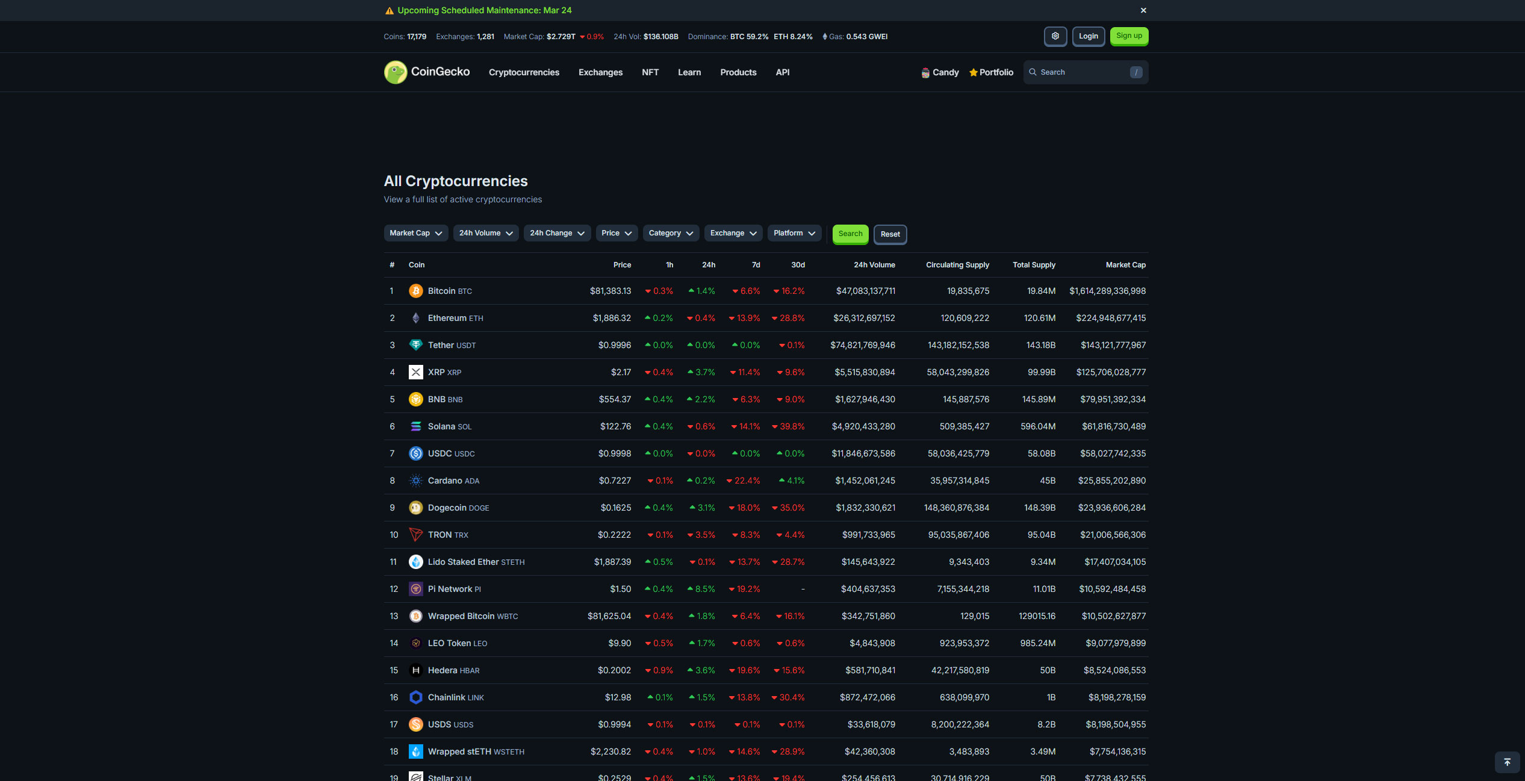Open the 24h Change filter dropdown
The image size is (1525, 781).
click(x=558, y=233)
